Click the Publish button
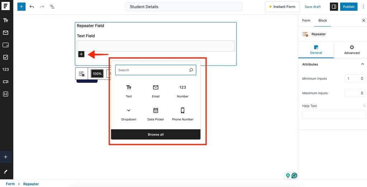367x187 pixels. 348,7
